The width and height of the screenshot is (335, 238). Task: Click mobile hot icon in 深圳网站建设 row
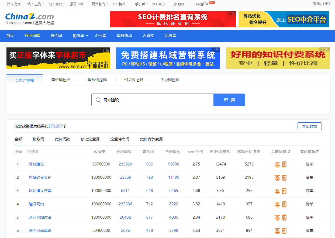[x=284, y=230]
